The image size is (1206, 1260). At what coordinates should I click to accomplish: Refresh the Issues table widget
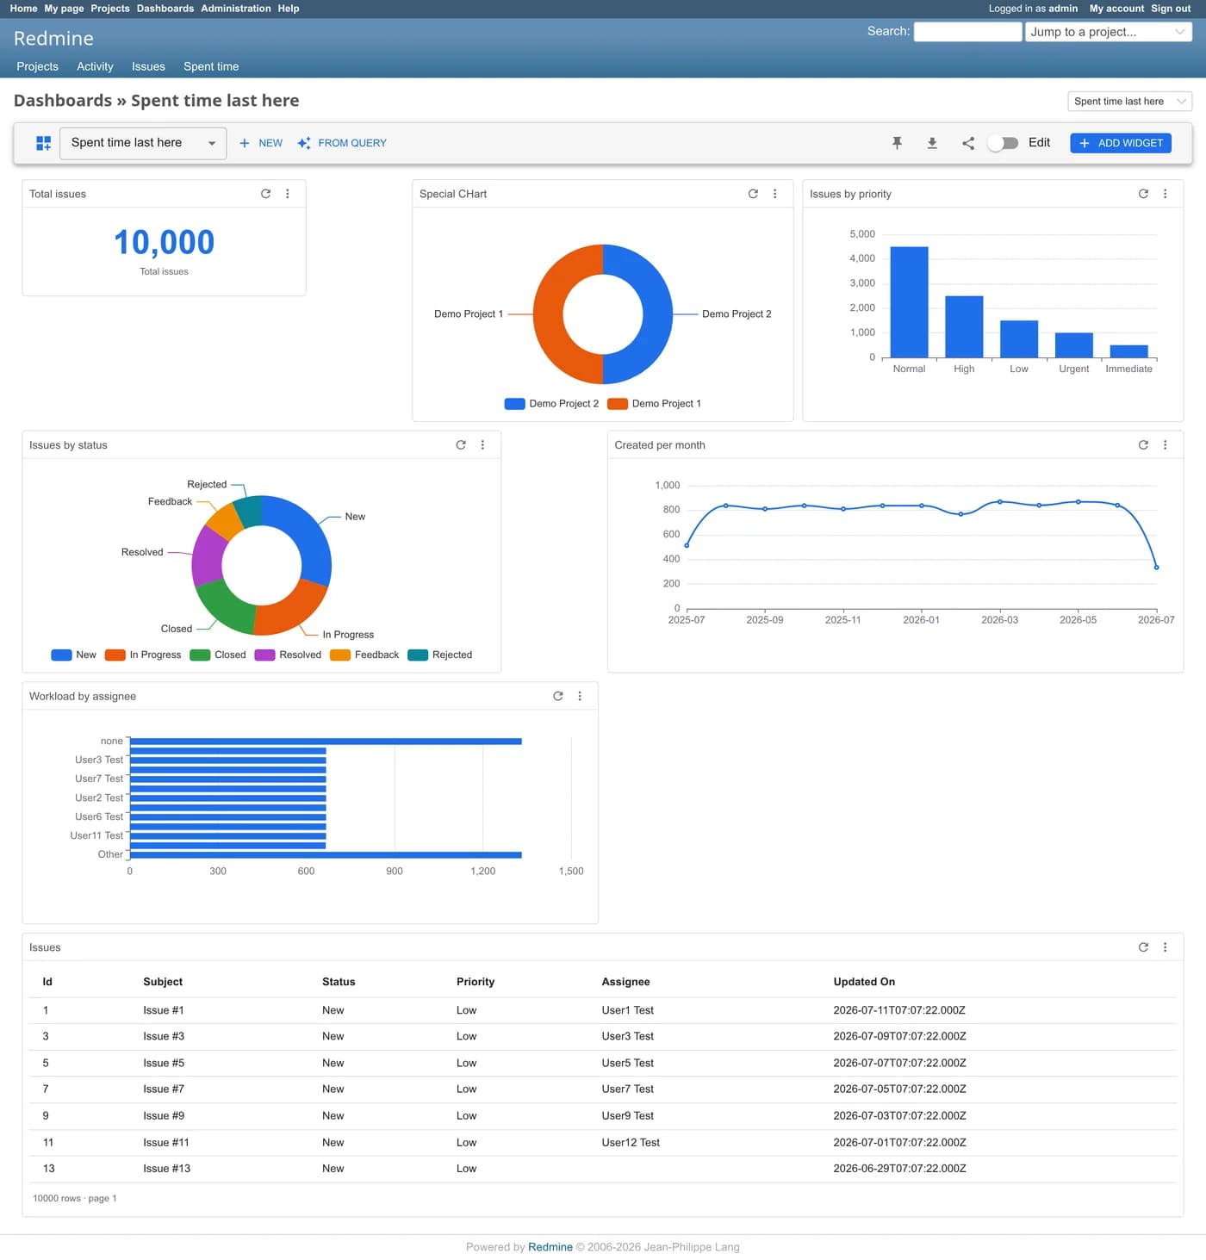[x=1143, y=947]
